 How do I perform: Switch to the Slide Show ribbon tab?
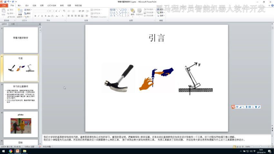(x=52, y=5)
